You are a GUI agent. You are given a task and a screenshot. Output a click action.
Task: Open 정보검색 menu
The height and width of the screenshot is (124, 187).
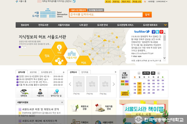tap(25, 25)
